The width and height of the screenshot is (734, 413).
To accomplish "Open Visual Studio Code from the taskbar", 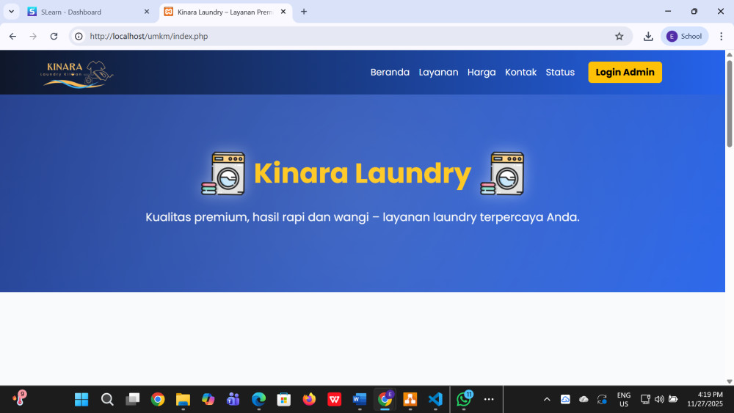I will pyautogui.click(x=435, y=399).
